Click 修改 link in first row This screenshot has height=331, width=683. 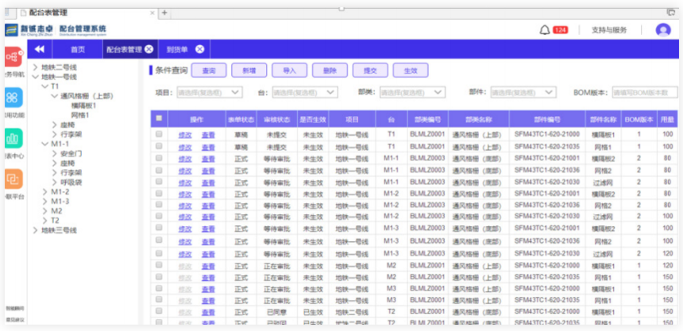(185, 135)
